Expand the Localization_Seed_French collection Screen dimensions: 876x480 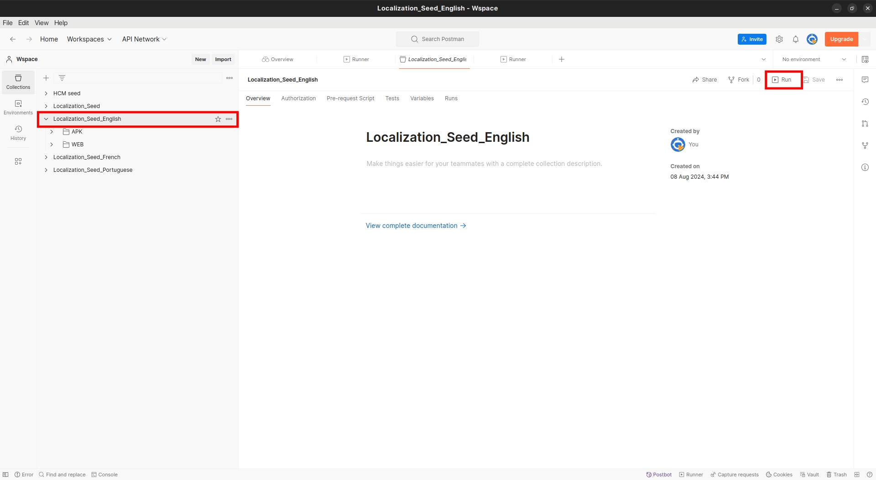click(x=46, y=157)
